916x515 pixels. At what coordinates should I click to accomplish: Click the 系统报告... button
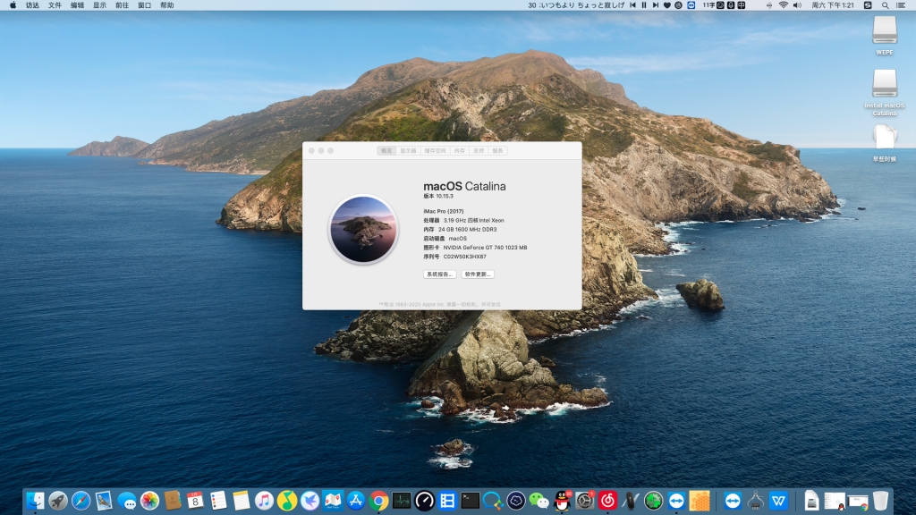tap(440, 274)
